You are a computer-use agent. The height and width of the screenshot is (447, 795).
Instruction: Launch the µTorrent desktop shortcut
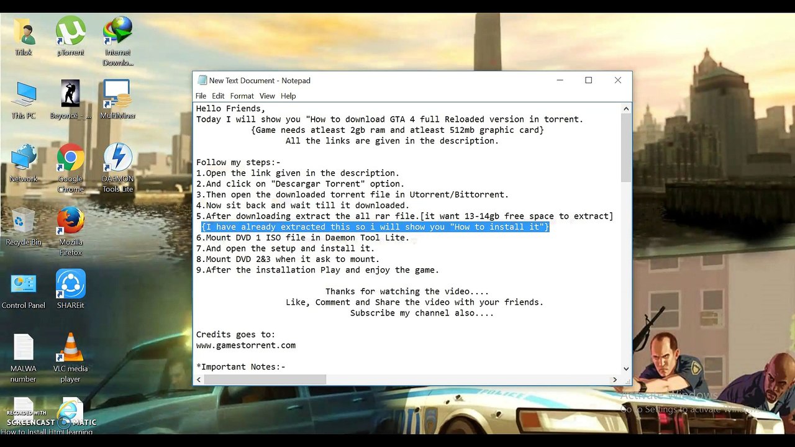[x=71, y=36]
